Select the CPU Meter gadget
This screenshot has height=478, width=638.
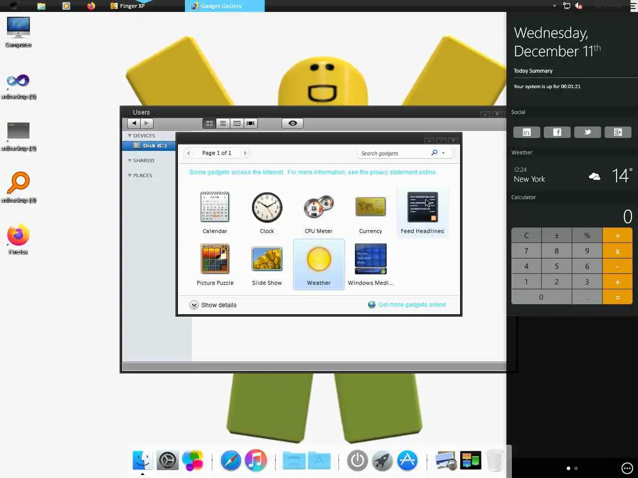(319, 213)
